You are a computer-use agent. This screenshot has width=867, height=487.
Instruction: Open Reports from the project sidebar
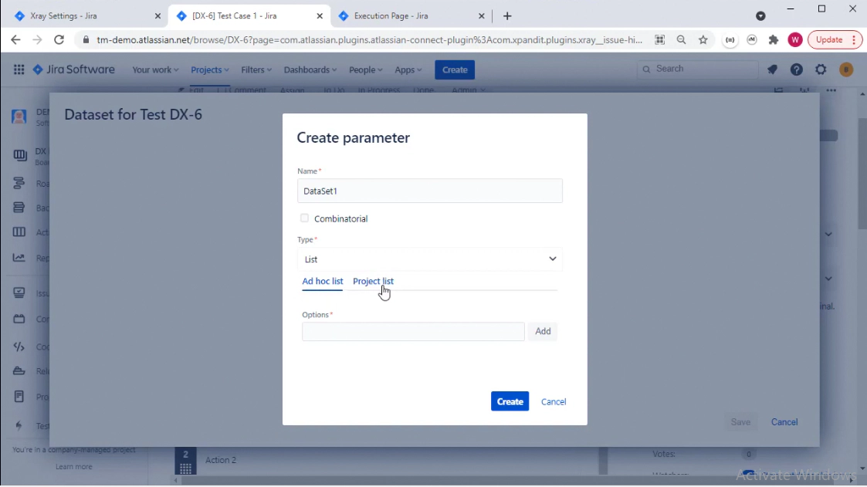(x=20, y=257)
